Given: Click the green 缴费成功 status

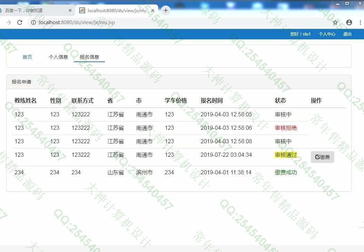Looking at the screenshot, I should [x=286, y=172].
